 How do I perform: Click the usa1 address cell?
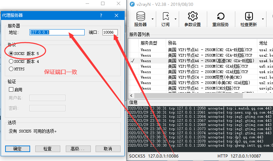click(x=266, y=50)
